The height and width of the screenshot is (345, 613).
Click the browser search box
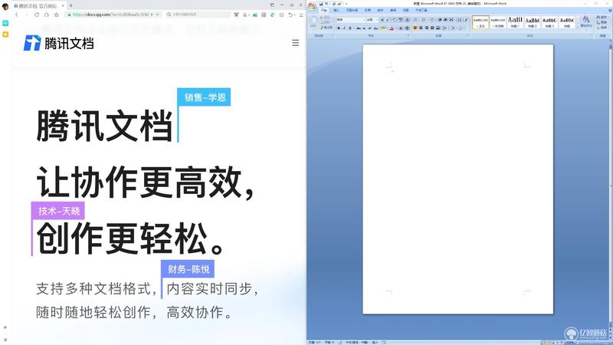pos(198,15)
